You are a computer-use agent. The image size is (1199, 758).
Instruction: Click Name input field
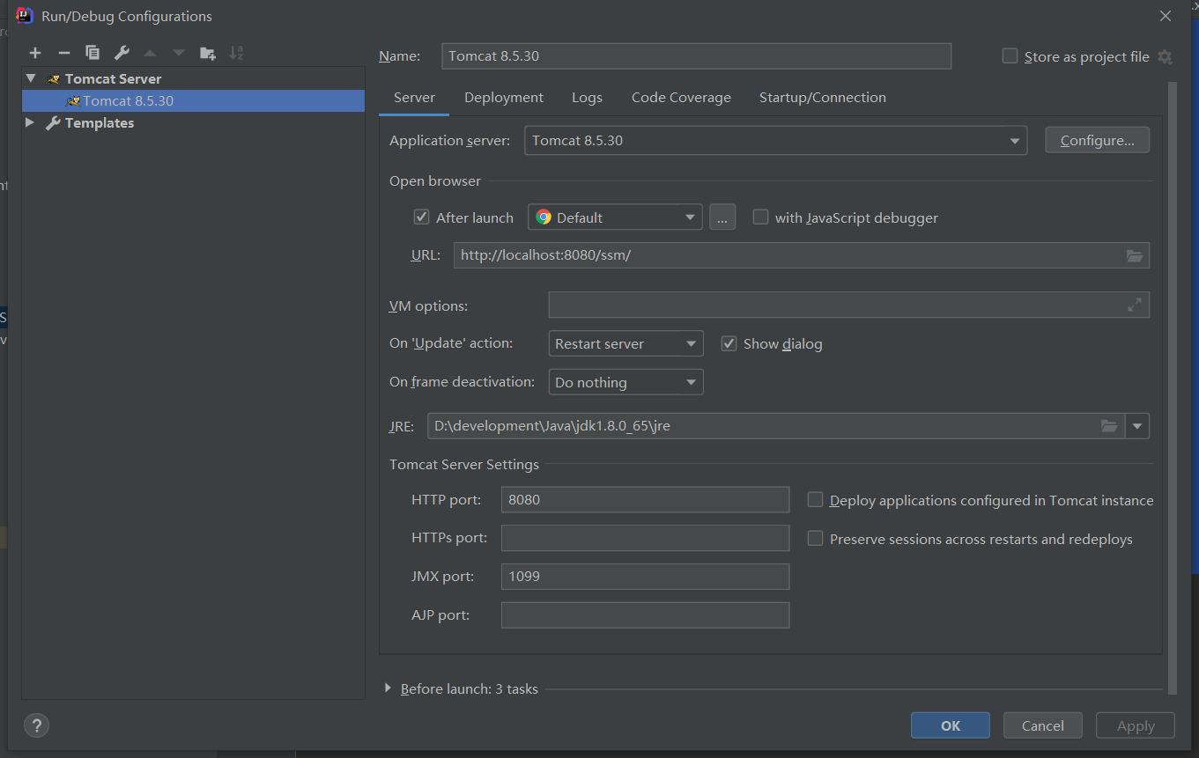(x=696, y=55)
